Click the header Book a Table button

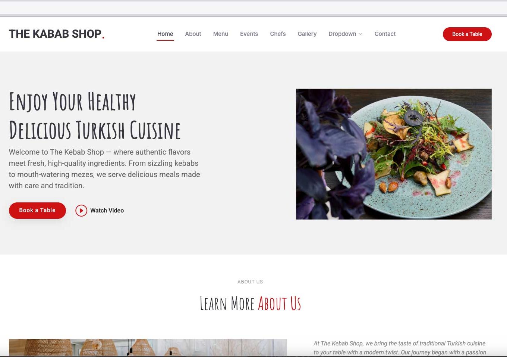click(x=467, y=34)
